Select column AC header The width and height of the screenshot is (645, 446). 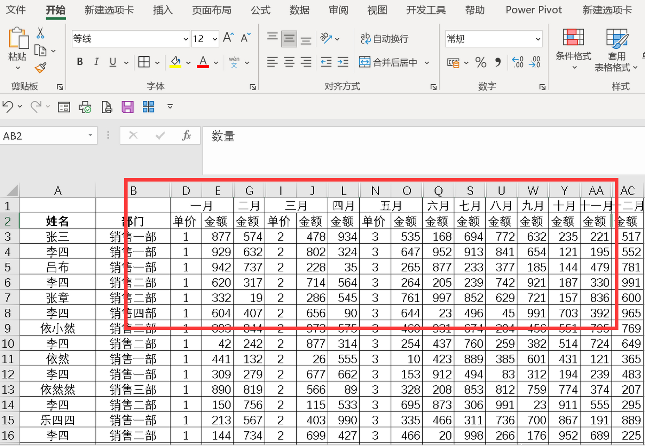[x=628, y=191]
